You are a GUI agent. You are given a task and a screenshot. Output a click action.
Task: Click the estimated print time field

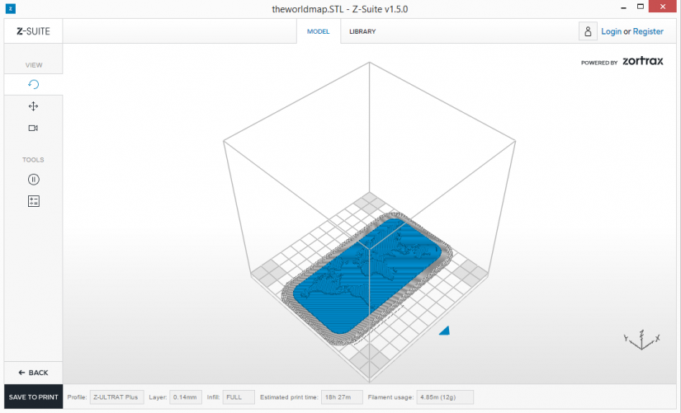tap(342, 397)
